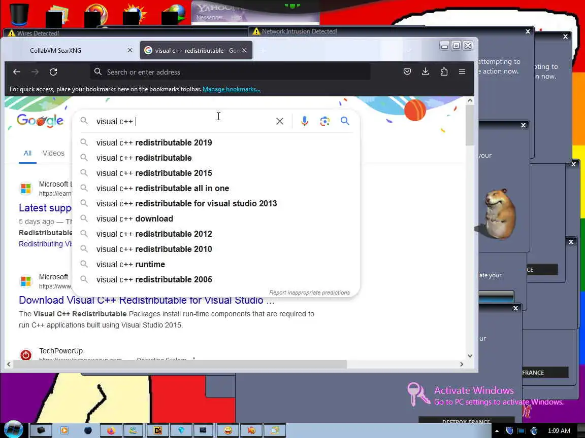Open the extensions puzzle icon

coord(444,71)
